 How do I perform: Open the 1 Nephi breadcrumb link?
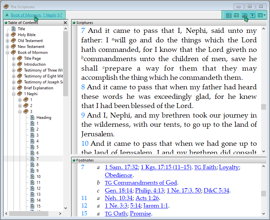pos(49,15)
